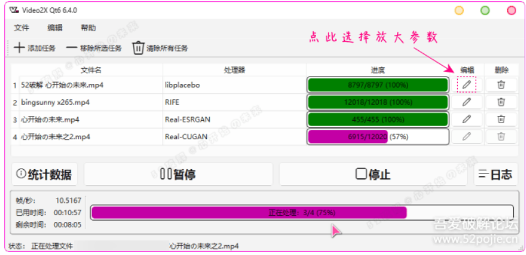Click the 文件名 column header

click(x=91, y=70)
